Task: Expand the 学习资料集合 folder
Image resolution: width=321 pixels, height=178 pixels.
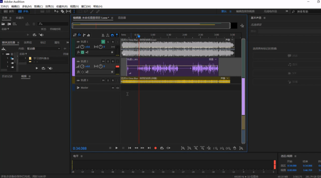Action: coord(25,58)
